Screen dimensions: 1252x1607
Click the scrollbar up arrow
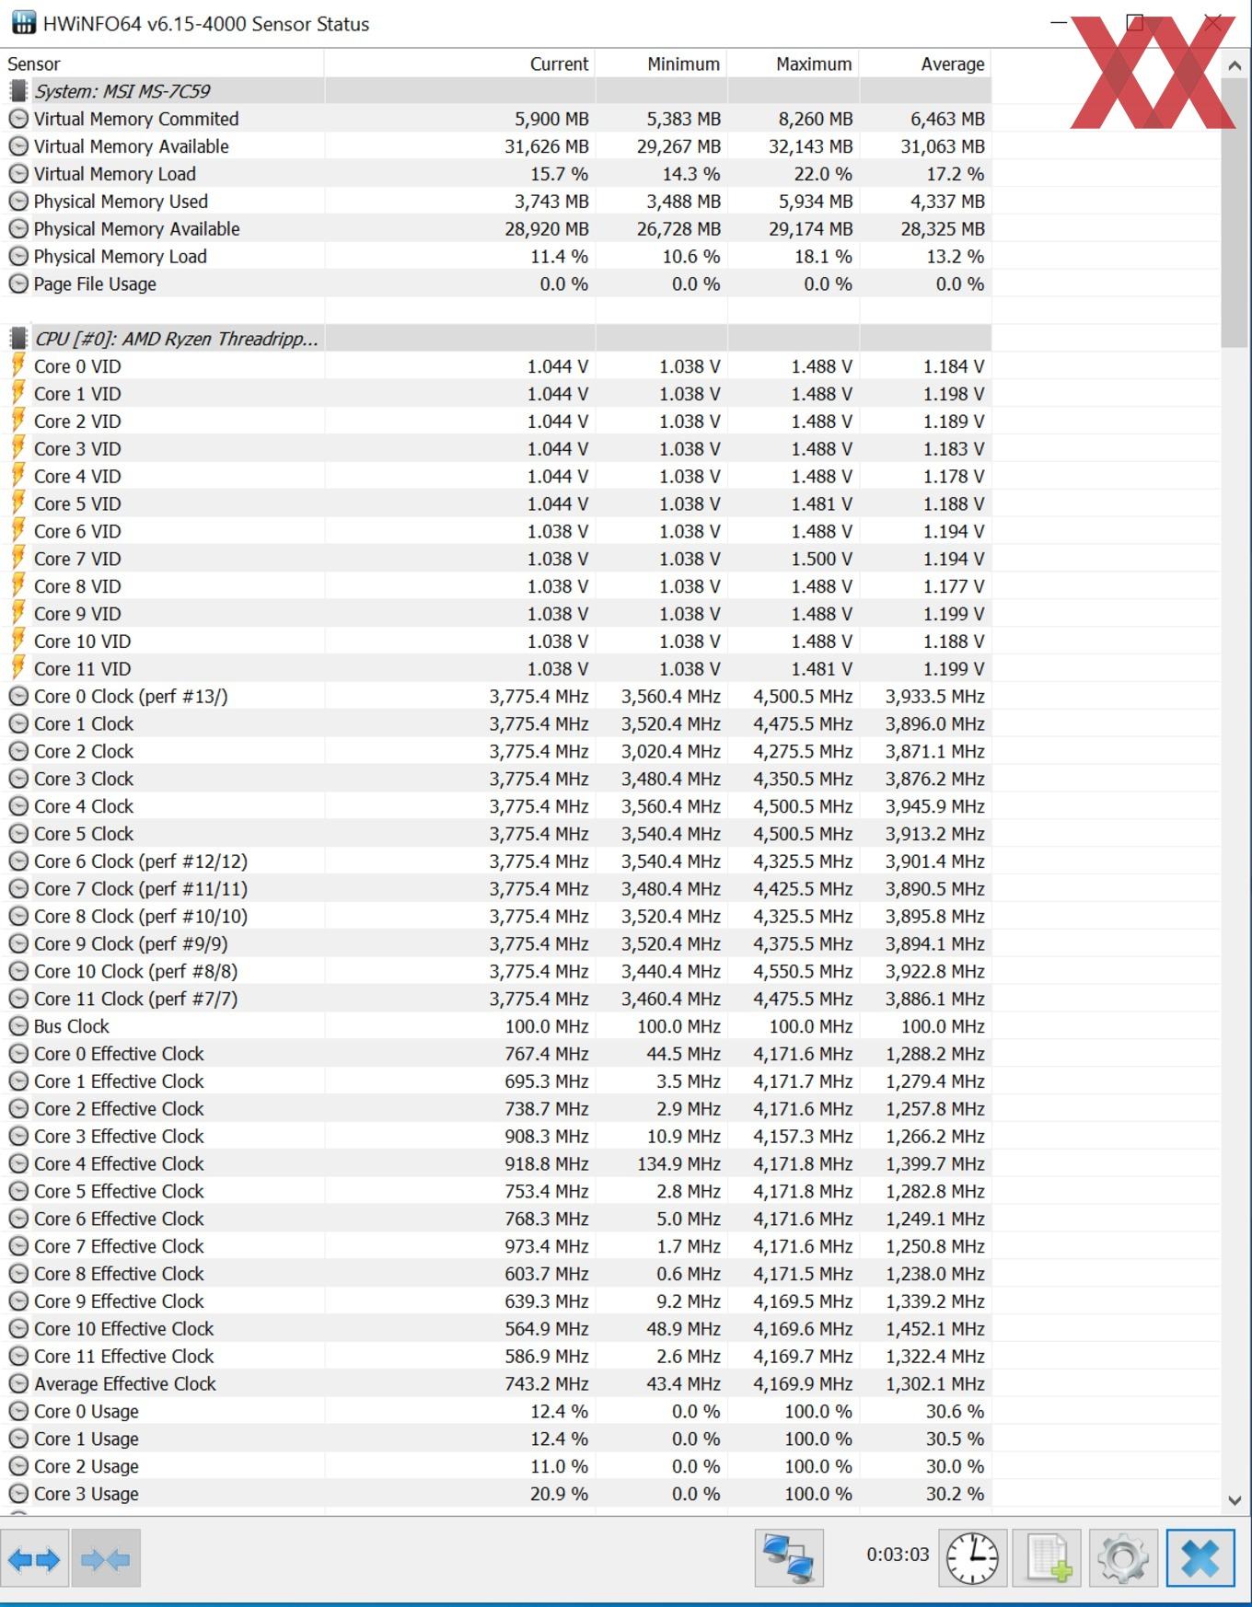tap(1235, 65)
